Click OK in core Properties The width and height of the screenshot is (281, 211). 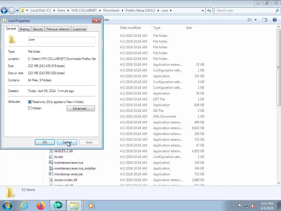pyautogui.click(x=45, y=142)
